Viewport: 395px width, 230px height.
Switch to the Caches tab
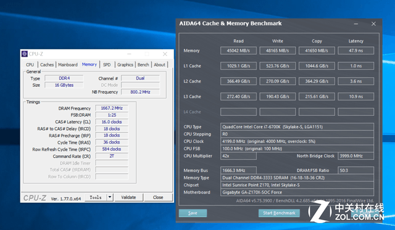[47, 65]
